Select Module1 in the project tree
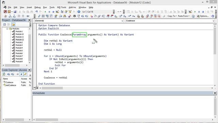 (19, 31)
